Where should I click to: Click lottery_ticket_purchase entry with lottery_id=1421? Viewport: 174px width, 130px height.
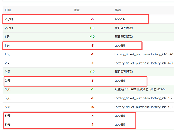pos(144,107)
